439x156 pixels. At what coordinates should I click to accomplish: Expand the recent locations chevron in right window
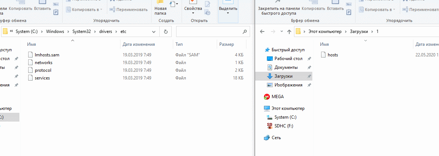coord(282,31)
